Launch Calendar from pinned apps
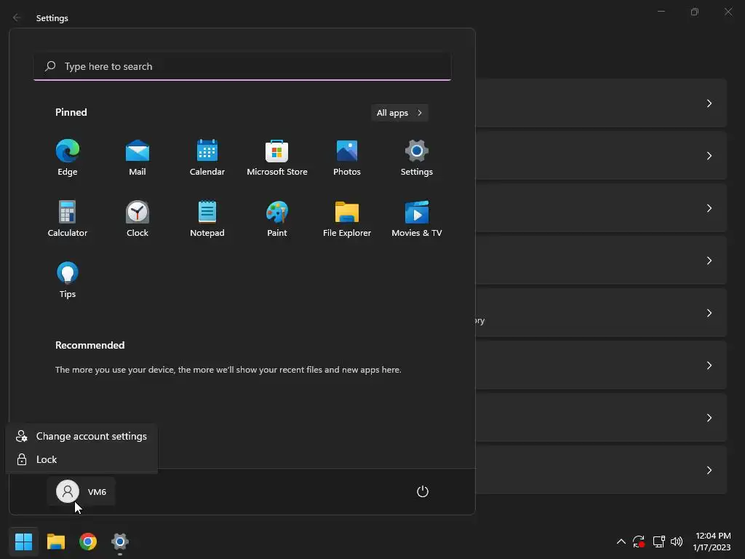Screen dimensions: 745x559 207,158
